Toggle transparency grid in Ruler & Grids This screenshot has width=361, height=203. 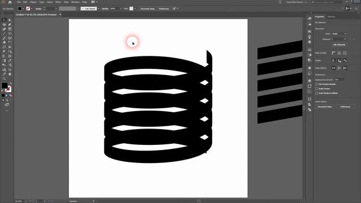[x=345, y=53]
